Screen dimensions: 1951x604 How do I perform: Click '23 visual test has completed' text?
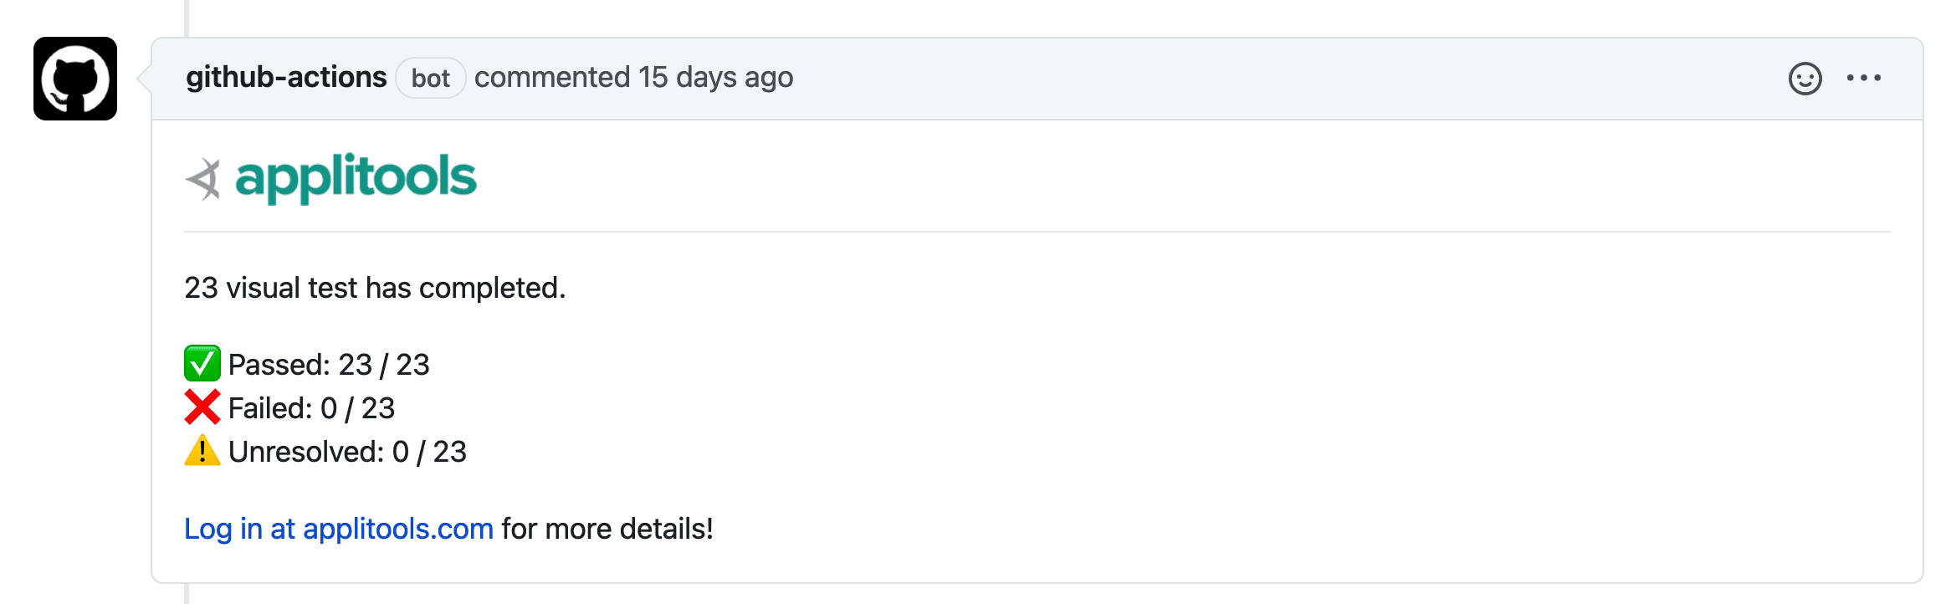coord(375,288)
